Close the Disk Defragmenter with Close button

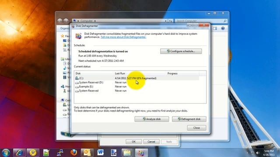pyautogui.click(x=196, y=128)
